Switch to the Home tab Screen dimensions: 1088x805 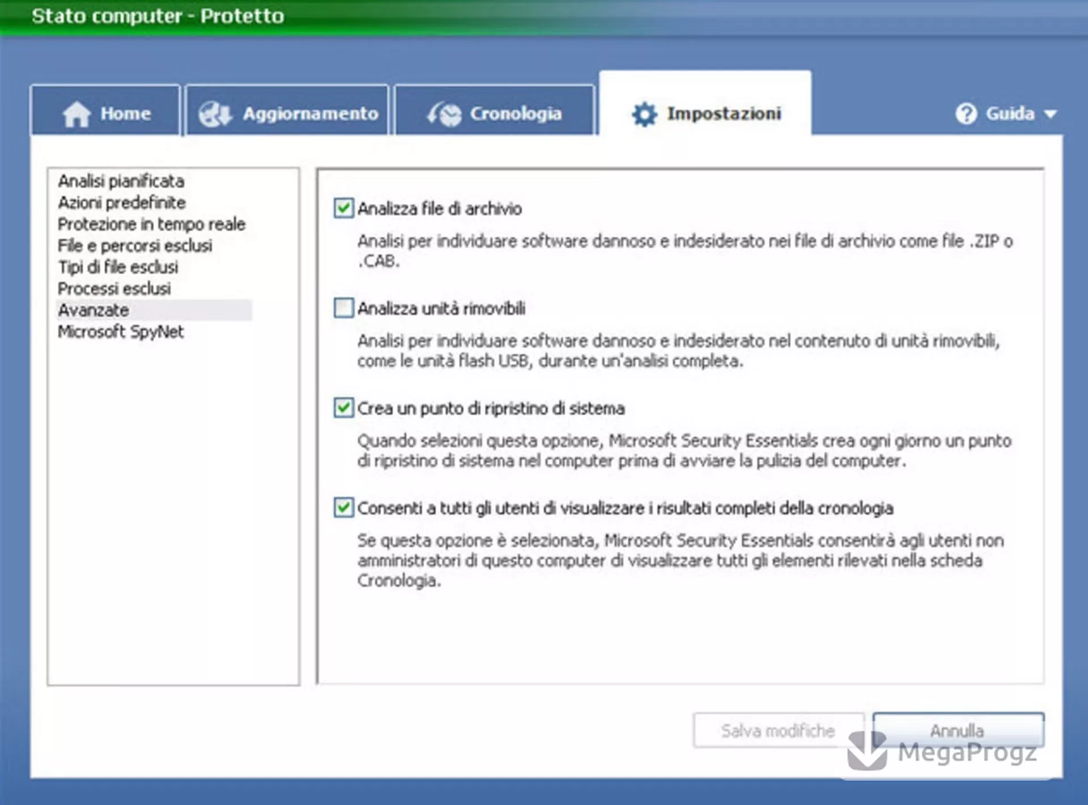(x=105, y=110)
